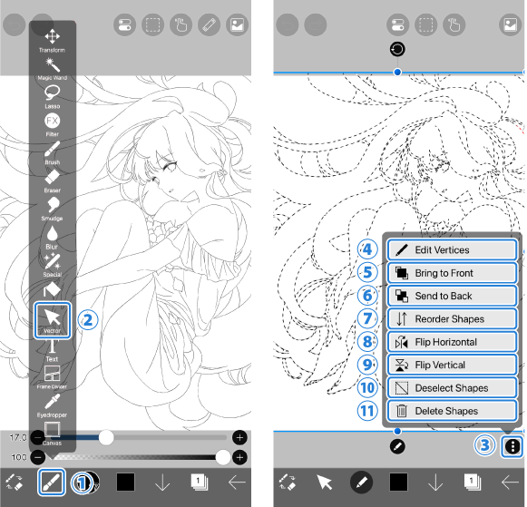
Task: Select the Eraser tool in tool list
Action: point(52,181)
